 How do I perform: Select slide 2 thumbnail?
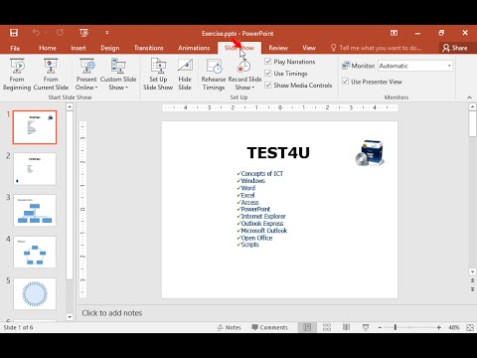[x=35, y=169]
